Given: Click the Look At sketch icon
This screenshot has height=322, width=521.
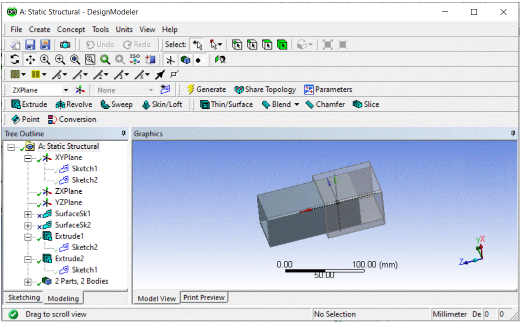Looking at the screenshot, I should [x=220, y=60].
